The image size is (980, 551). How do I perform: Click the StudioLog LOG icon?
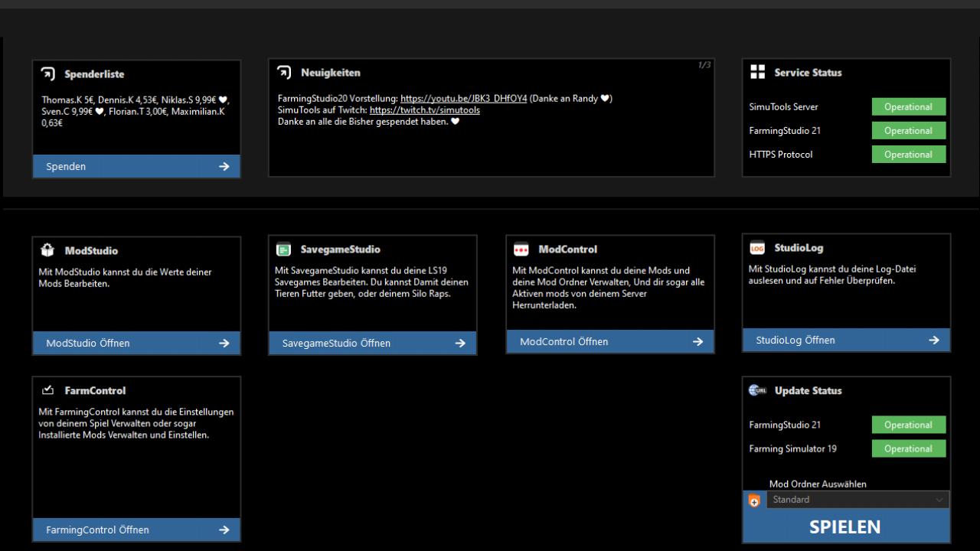coord(757,248)
